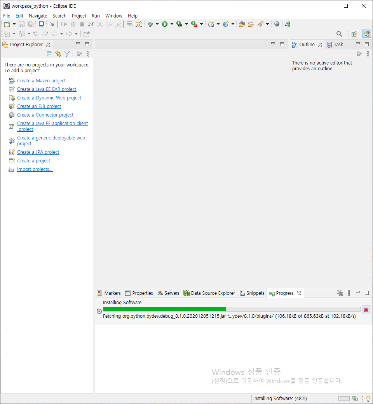The image size is (373, 404).
Task: Toggle Link with Editor in Project Explorer
Action: click(x=58, y=54)
